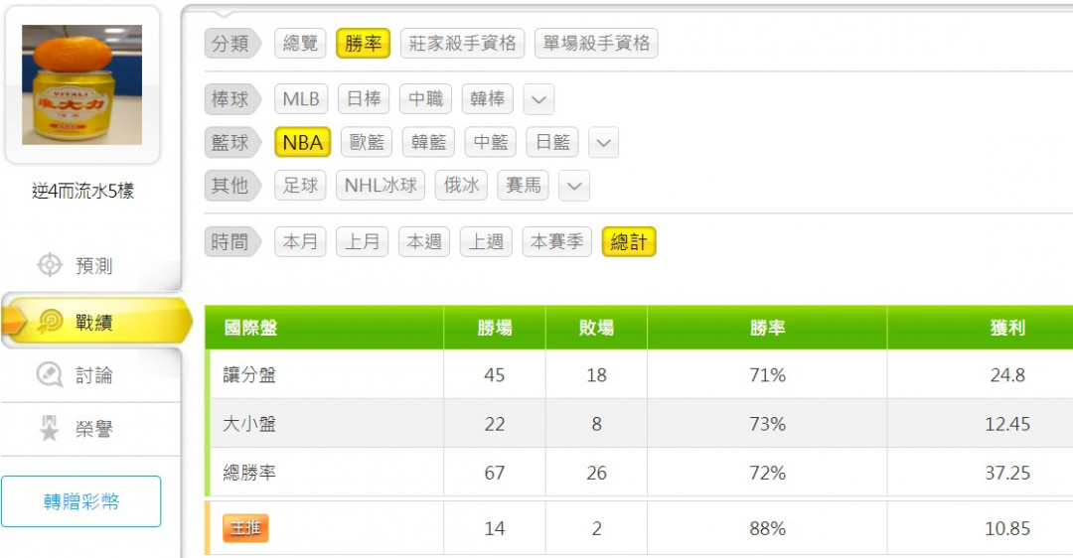Choose the MLB league filter
This screenshot has width=1073, height=558.
[x=301, y=99]
